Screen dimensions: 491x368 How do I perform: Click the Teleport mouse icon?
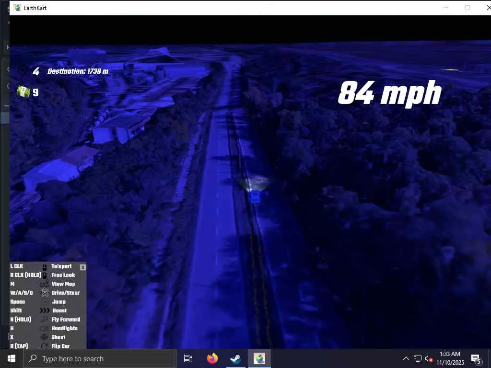tap(45, 267)
